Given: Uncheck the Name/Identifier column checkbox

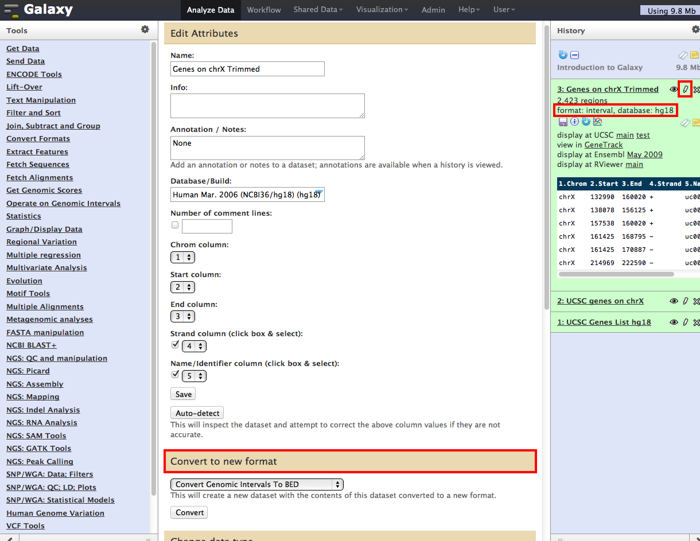Looking at the screenshot, I should pyautogui.click(x=175, y=375).
